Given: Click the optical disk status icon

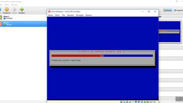Looking at the screenshot, I should [x=124, y=102].
